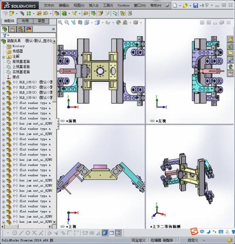Toggle the four view layout button
Screen dimensions: 235x244
click(x=118, y=233)
